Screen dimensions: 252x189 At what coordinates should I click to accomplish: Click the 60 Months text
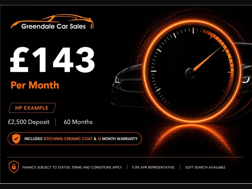[78, 122]
